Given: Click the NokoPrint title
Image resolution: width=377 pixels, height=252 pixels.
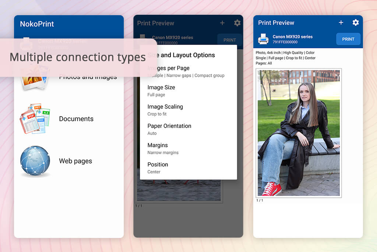Looking at the screenshot, I should (x=37, y=24).
